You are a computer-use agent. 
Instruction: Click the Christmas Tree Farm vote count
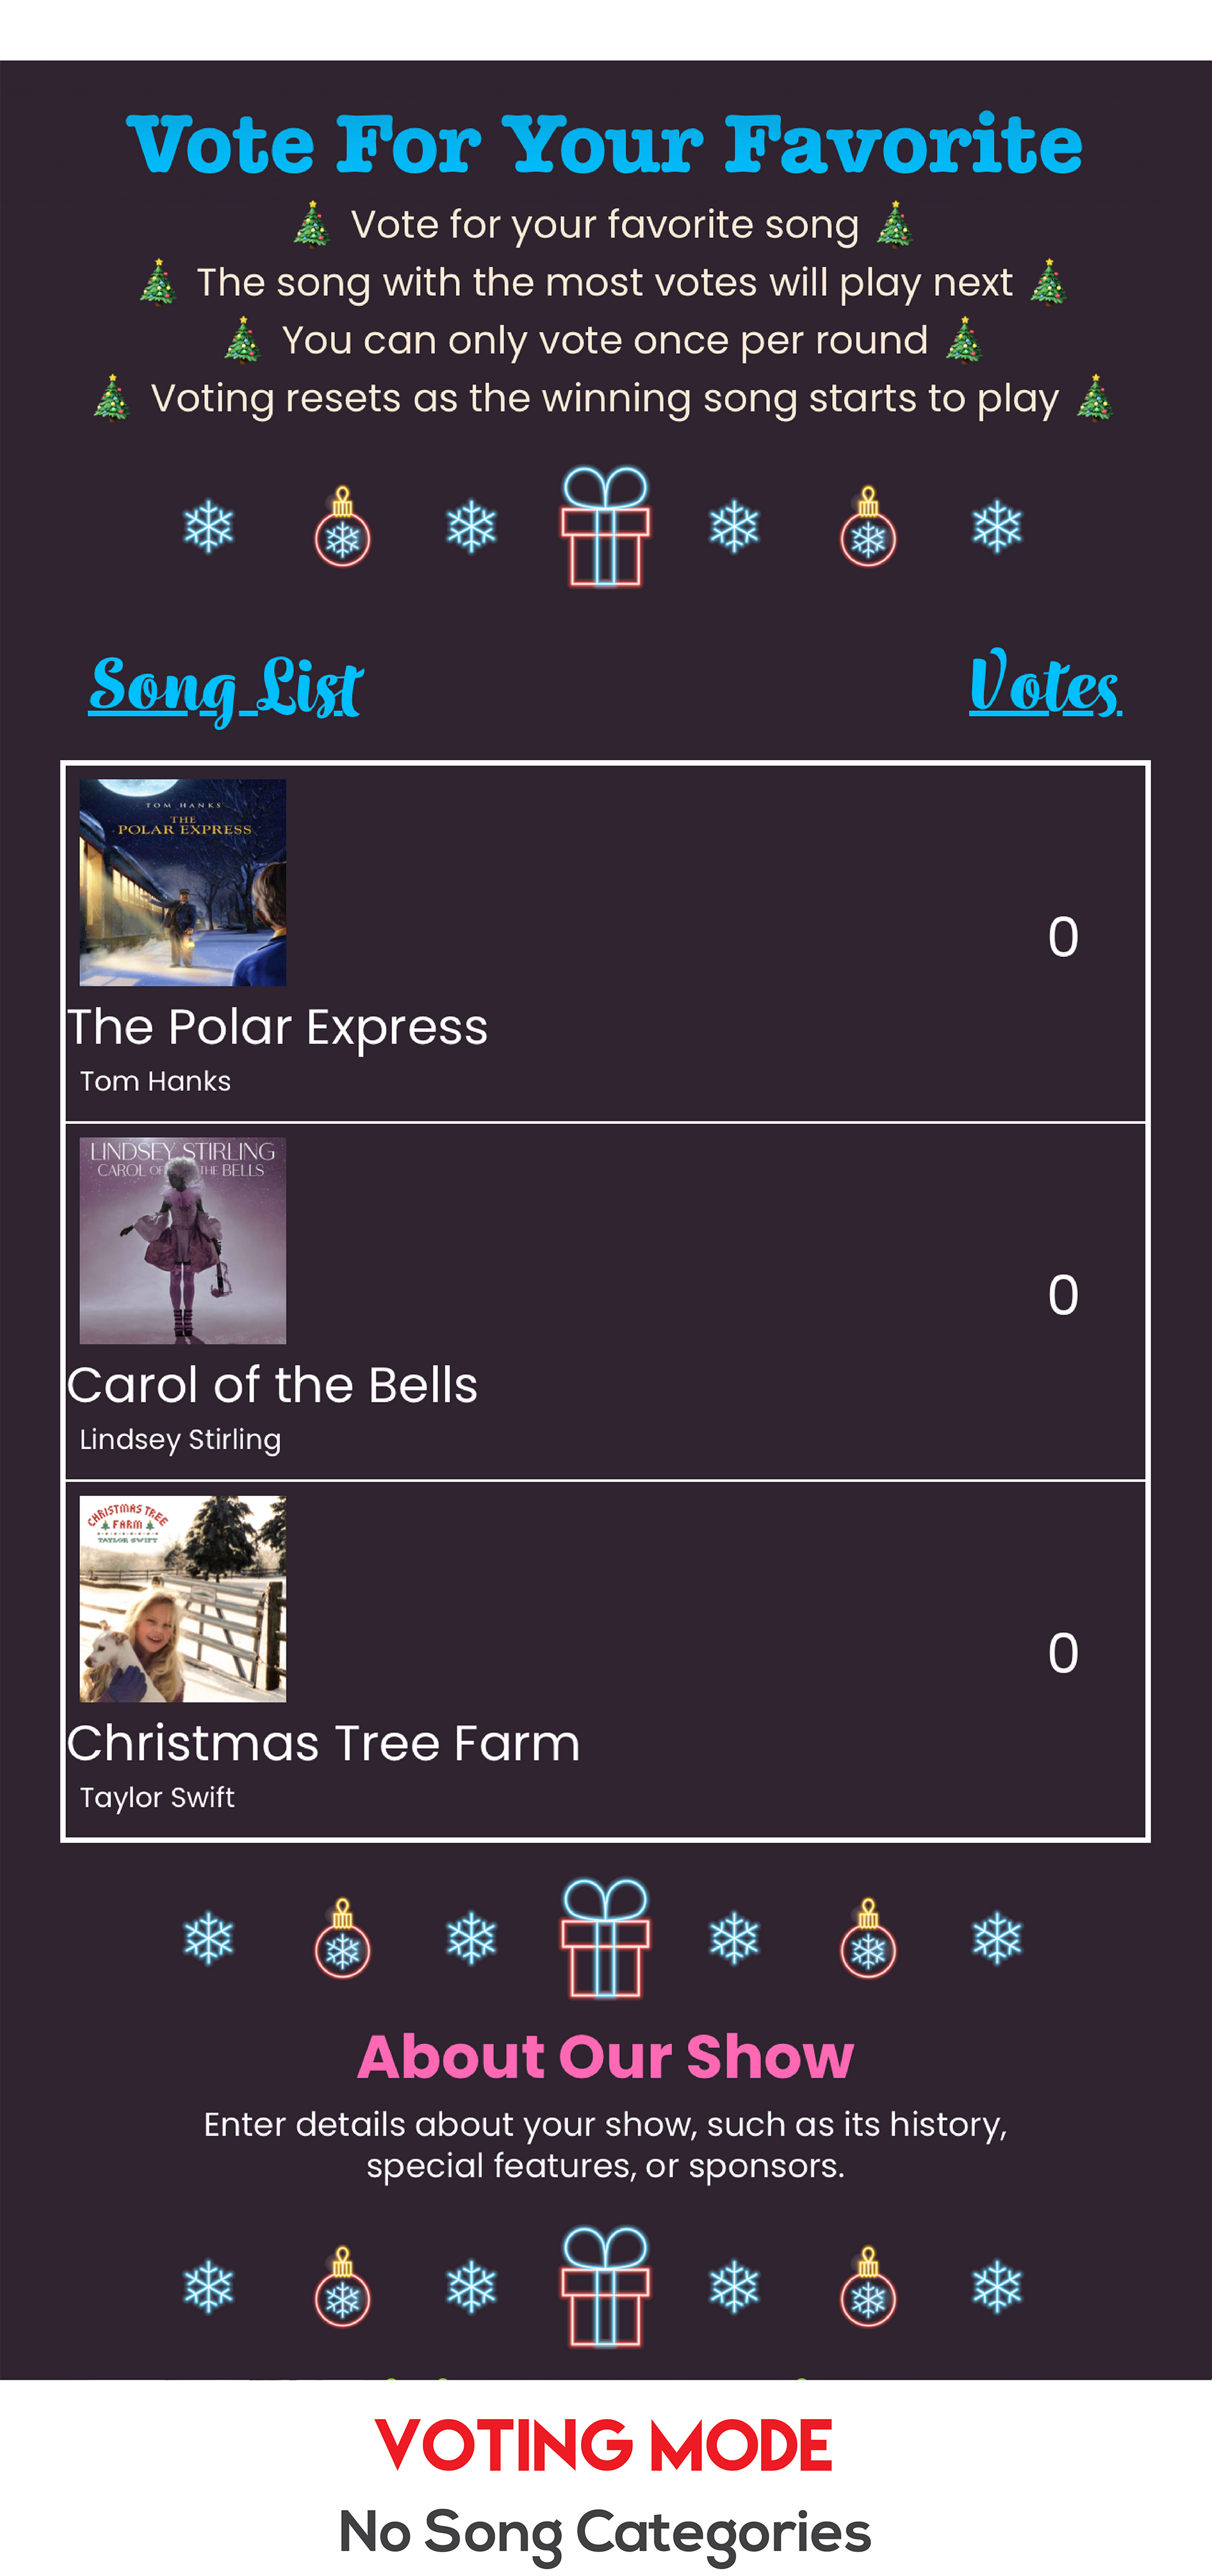point(1063,1653)
